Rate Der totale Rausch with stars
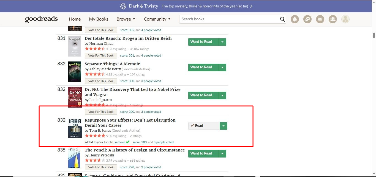 (95, 49)
